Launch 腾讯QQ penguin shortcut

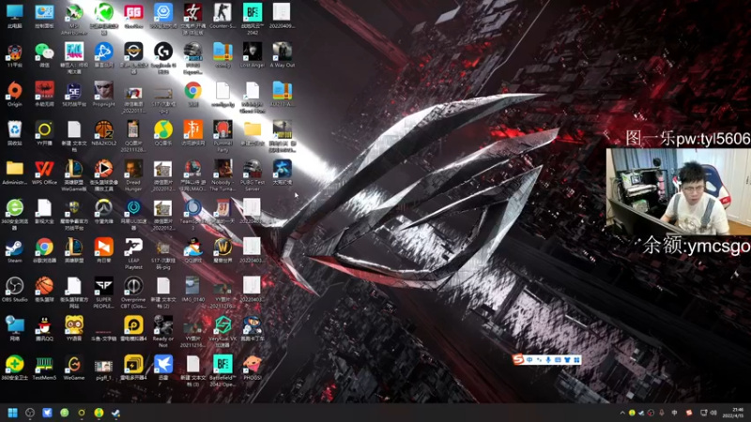tap(44, 329)
